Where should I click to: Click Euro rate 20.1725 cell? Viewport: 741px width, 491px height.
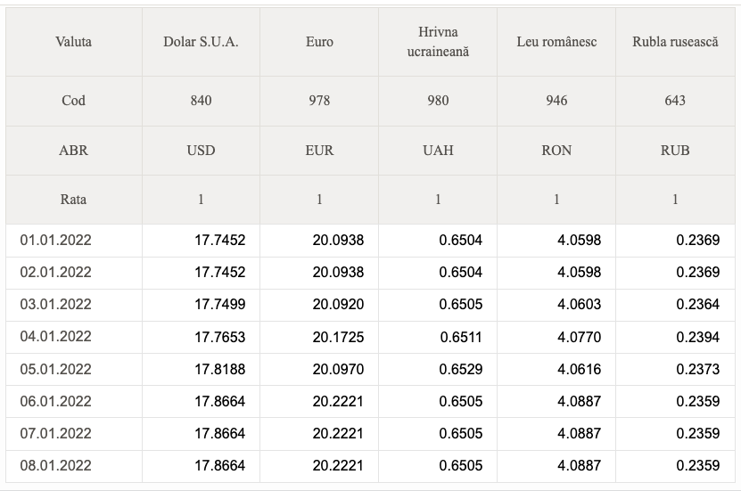(x=319, y=337)
